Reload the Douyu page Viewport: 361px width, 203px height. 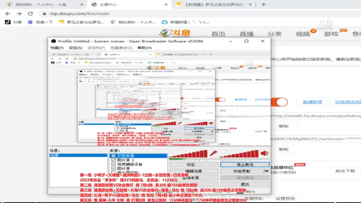[30, 14]
